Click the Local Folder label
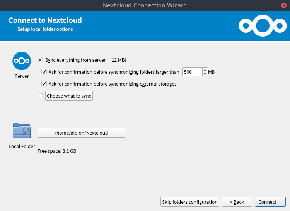 tap(22, 147)
